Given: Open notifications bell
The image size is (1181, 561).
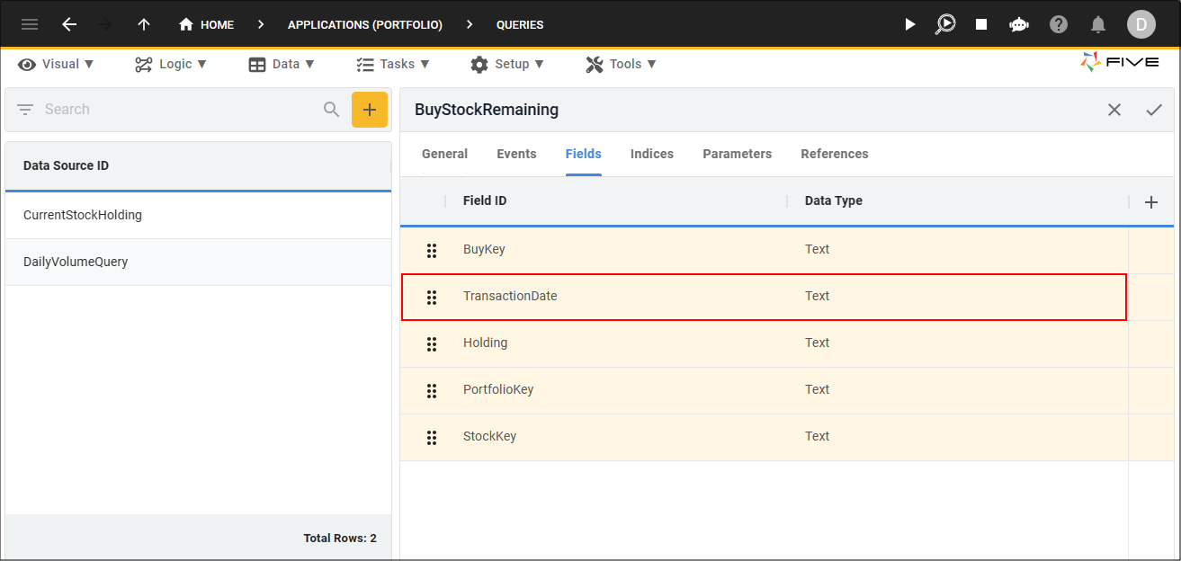Looking at the screenshot, I should 1098,24.
